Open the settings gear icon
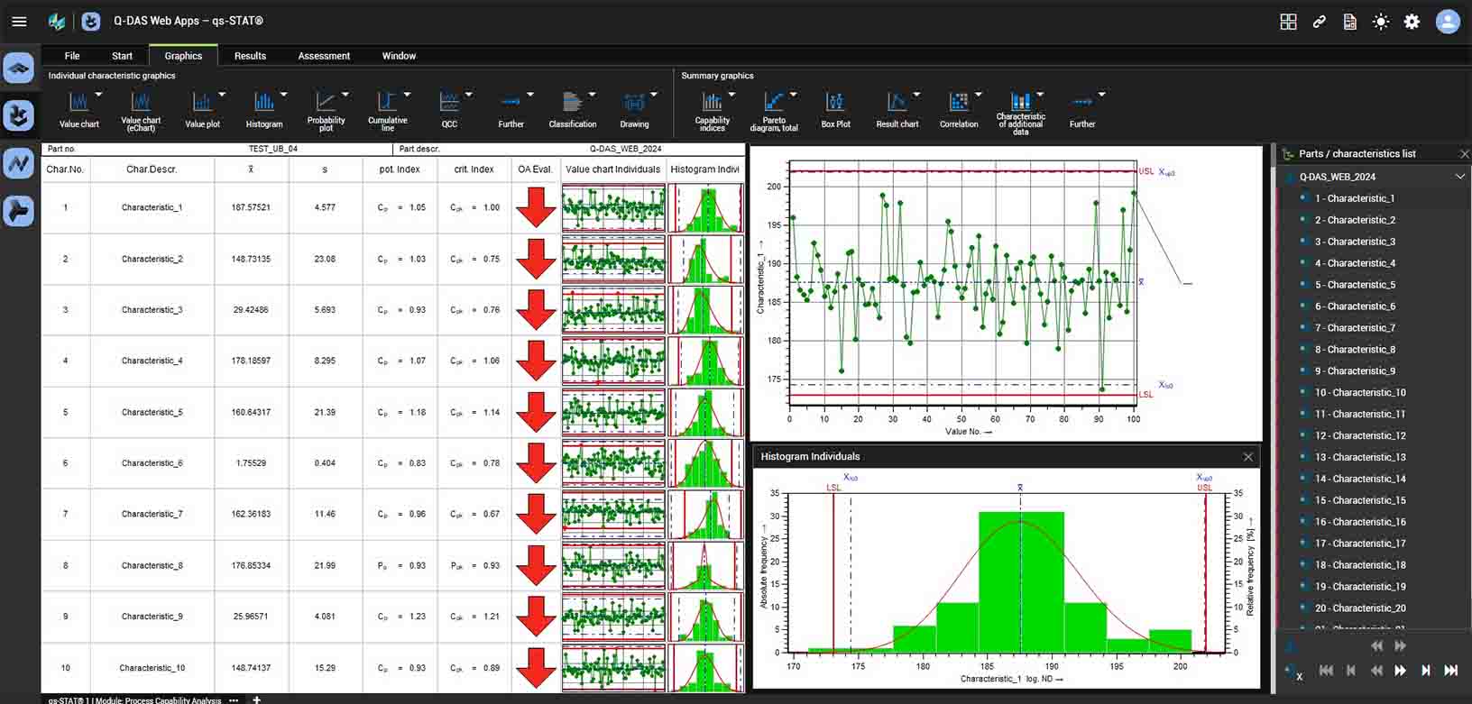This screenshot has width=1472, height=704. [1412, 22]
